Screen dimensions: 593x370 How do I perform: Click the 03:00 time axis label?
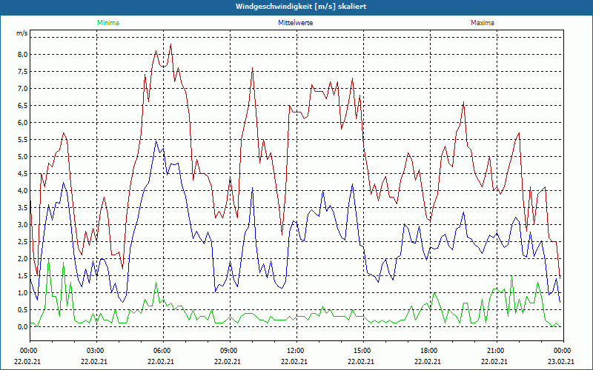point(96,351)
